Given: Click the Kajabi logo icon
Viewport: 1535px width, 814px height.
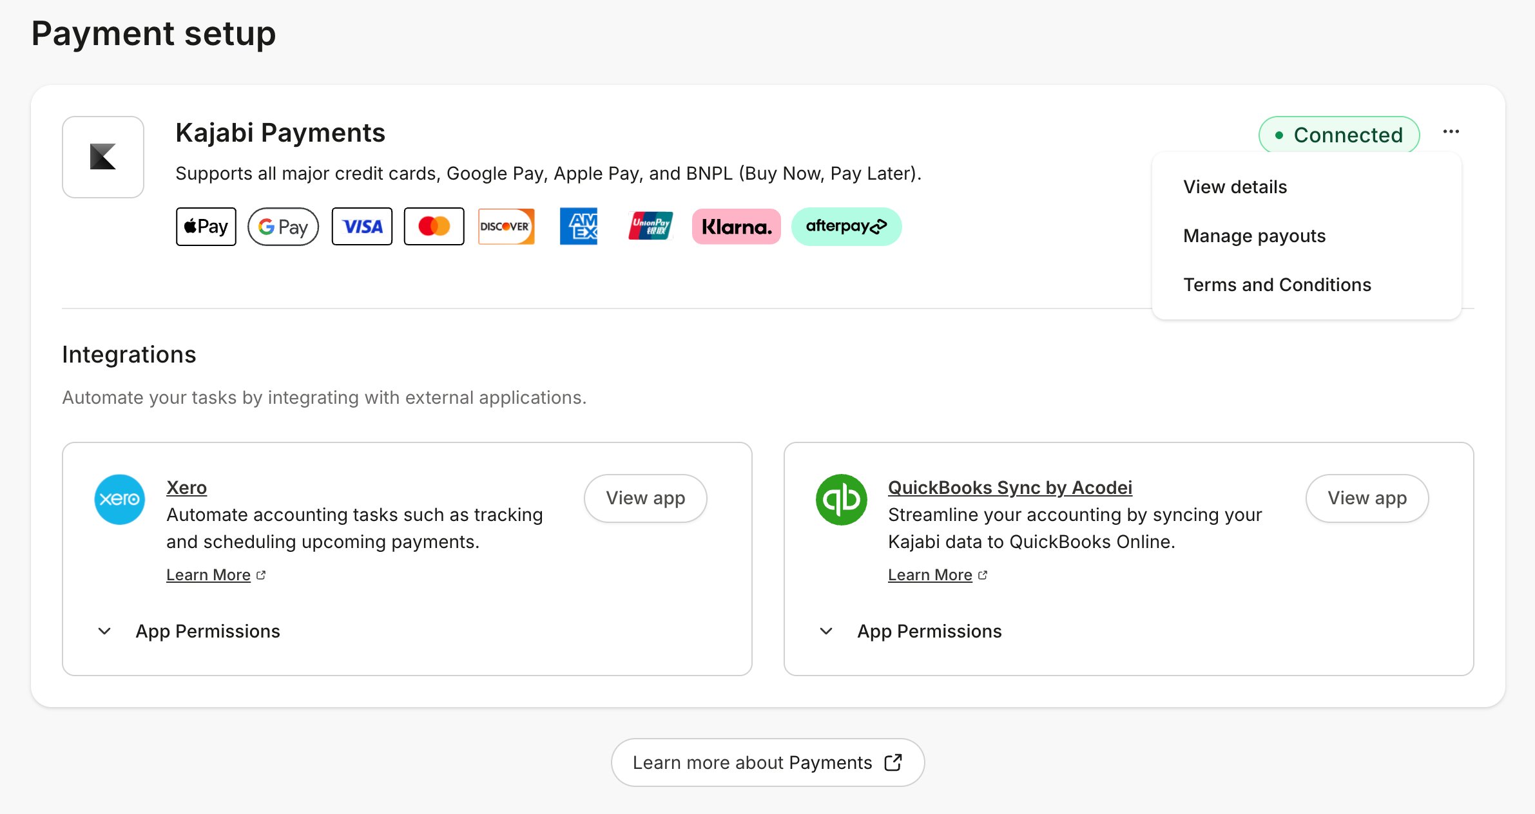Looking at the screenshot, I should pos(103,156).
